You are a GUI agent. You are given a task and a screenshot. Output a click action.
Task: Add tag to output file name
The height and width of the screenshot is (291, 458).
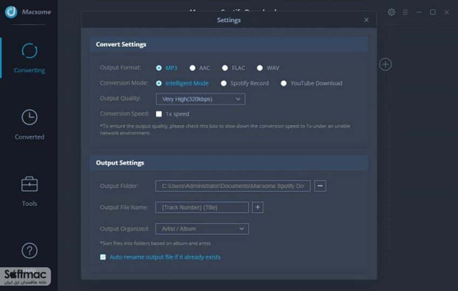[257, 207]
